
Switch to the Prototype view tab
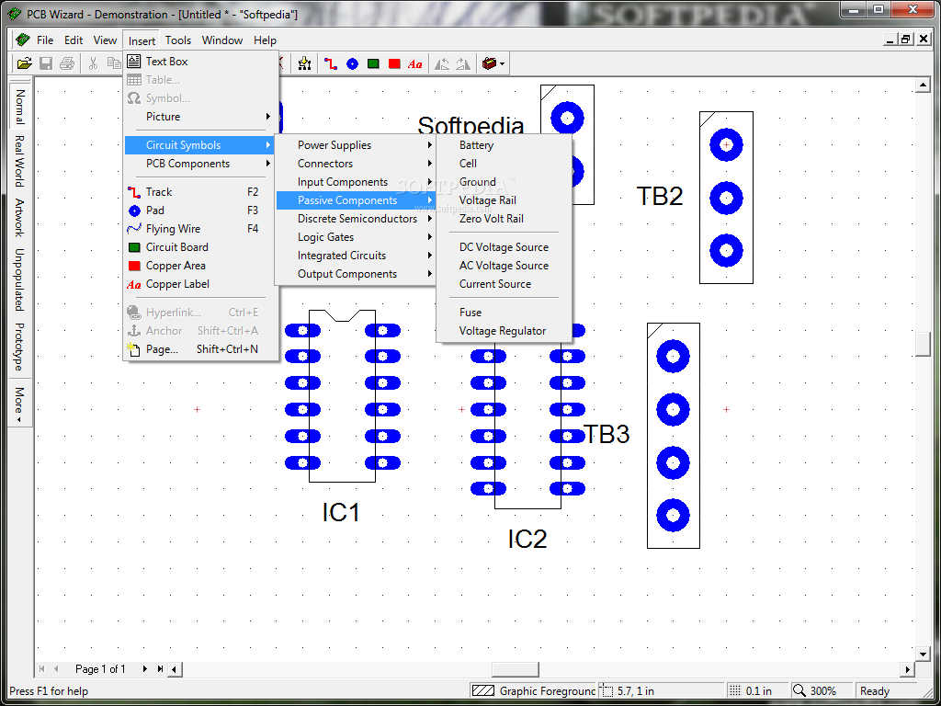(19, 347)
